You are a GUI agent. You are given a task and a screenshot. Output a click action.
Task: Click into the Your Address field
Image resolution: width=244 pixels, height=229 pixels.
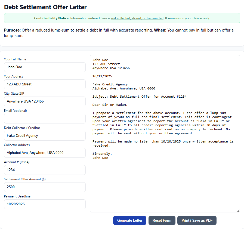click(x=45, y=84)
